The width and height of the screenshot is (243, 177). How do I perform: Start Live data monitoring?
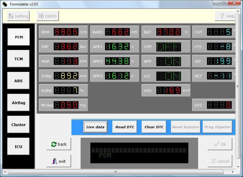[95, 127]
